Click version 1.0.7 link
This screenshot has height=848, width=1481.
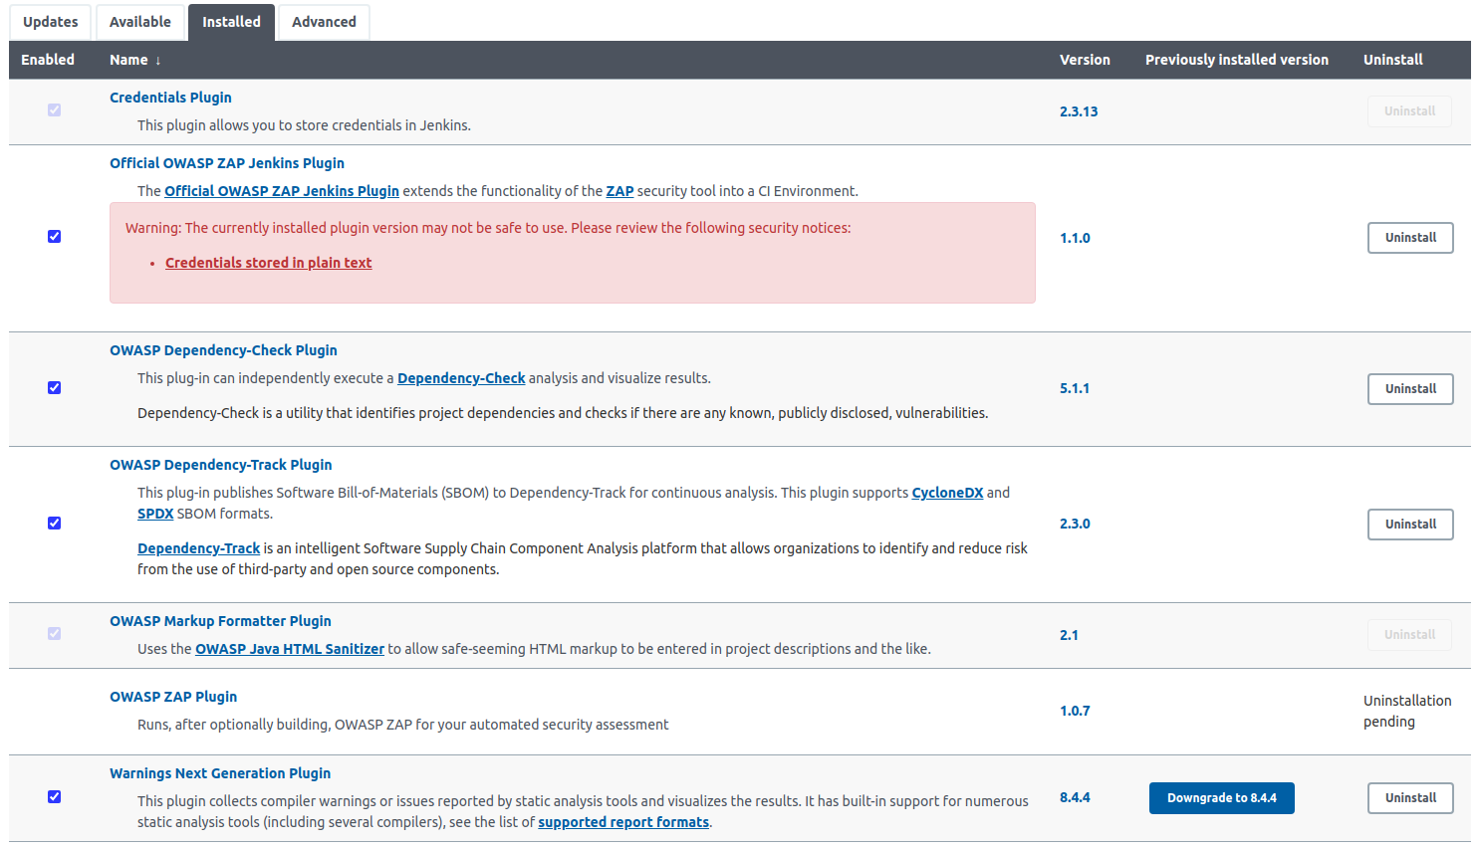(1075, 711)
